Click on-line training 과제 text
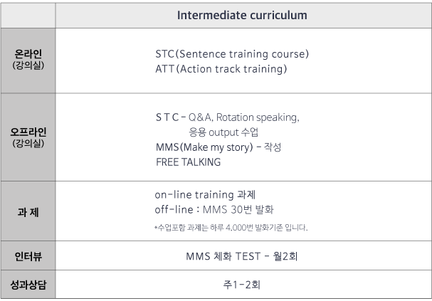Viewport: 432px width, 301px height. (205, 195)
